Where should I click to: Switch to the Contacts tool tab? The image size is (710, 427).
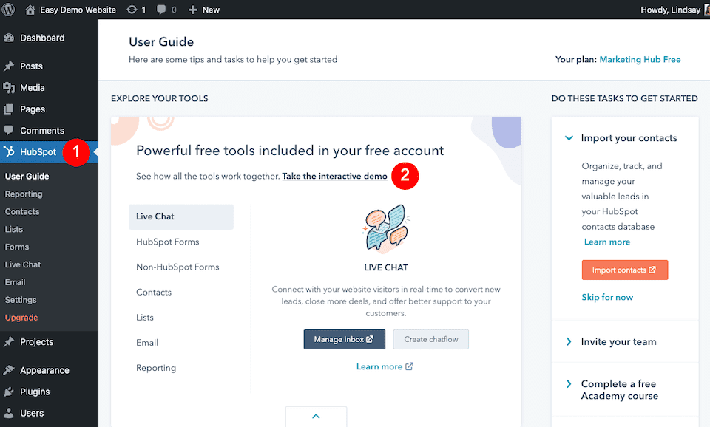pos(153,292)
